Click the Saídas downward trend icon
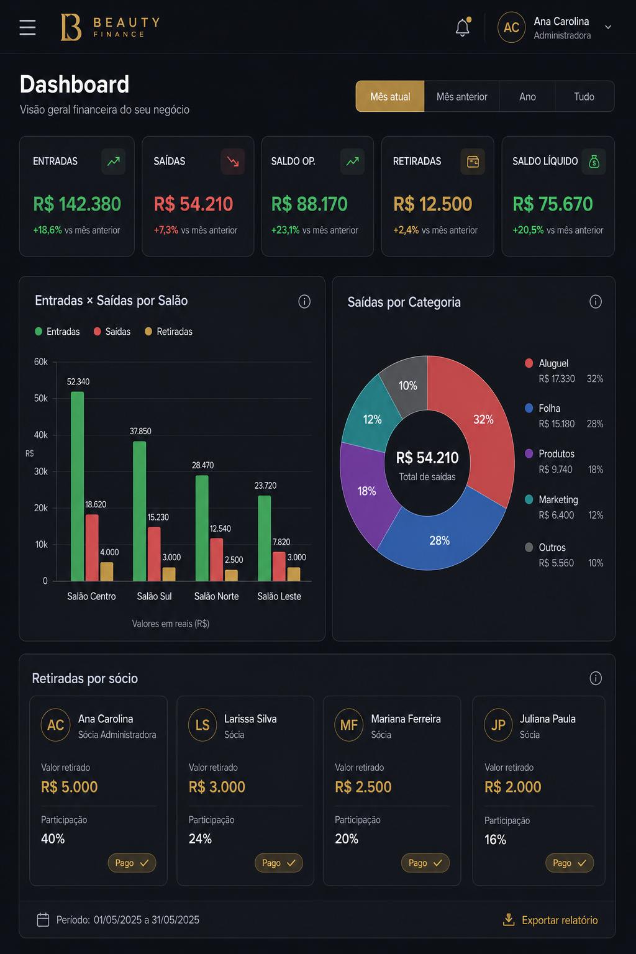Image resolution: width=636 pixels, height=954 pixels. point(233,161)
